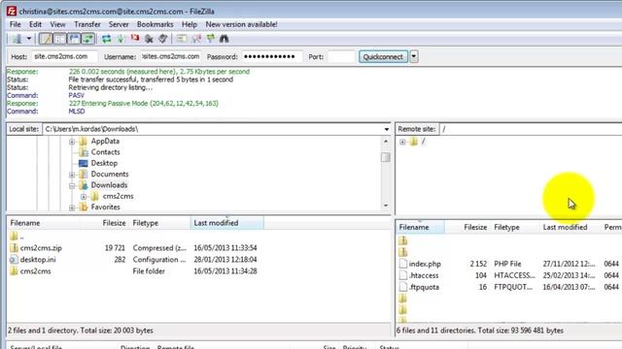The width and height of the screenshot is (622, 349).
Task: Expand the Documents tree node
Action: coord(72,174)
